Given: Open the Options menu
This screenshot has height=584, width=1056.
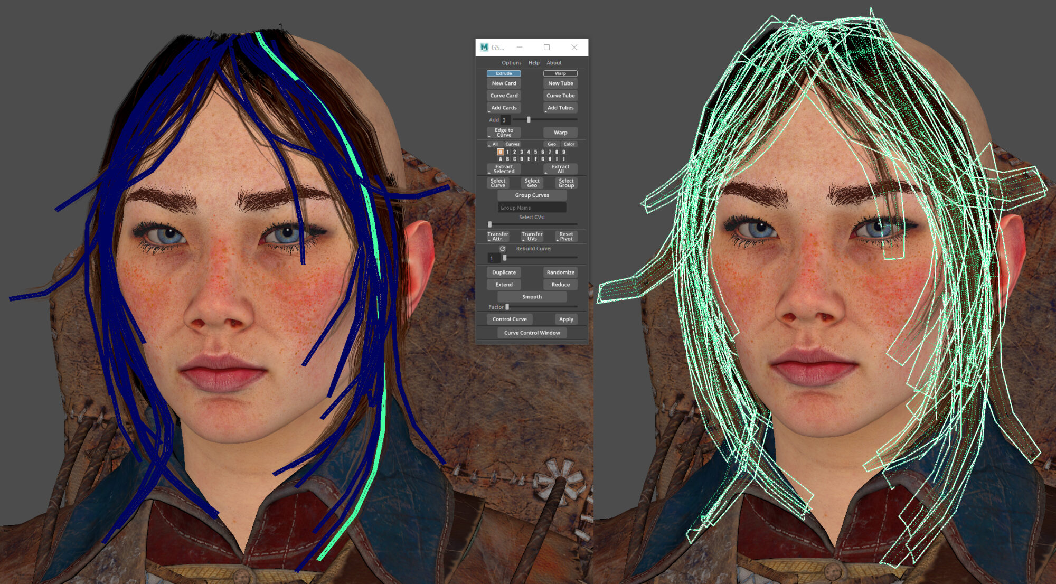Looking at the screenshot, I should pos(511,63).
